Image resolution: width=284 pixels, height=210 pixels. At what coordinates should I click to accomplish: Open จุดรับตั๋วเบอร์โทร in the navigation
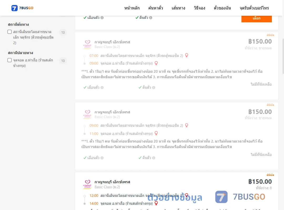[x=254, y=8]
